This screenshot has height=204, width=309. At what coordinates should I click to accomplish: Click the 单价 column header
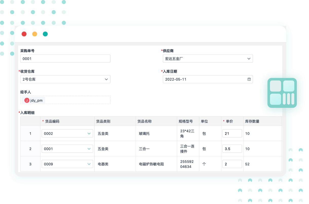click(x=232, y=121)
